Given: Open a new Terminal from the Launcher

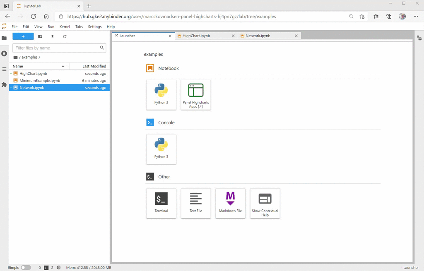Looking at the screenshot, I should [x=161, y=203].
